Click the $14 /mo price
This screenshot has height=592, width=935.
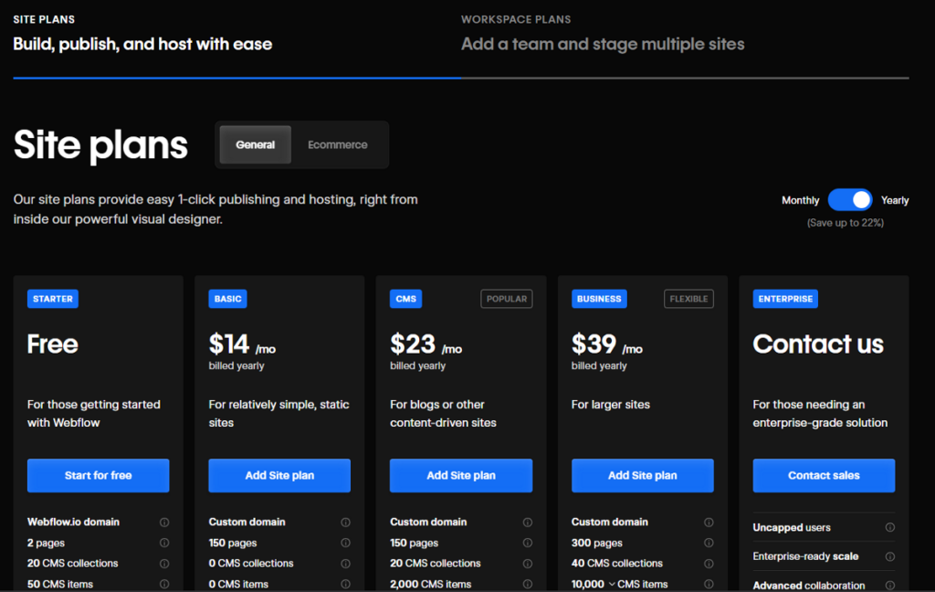coord(242,344)
